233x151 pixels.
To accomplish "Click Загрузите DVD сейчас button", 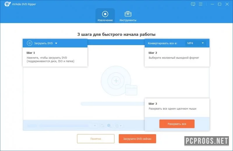I will pyautogui.click(x=137, y=139).
